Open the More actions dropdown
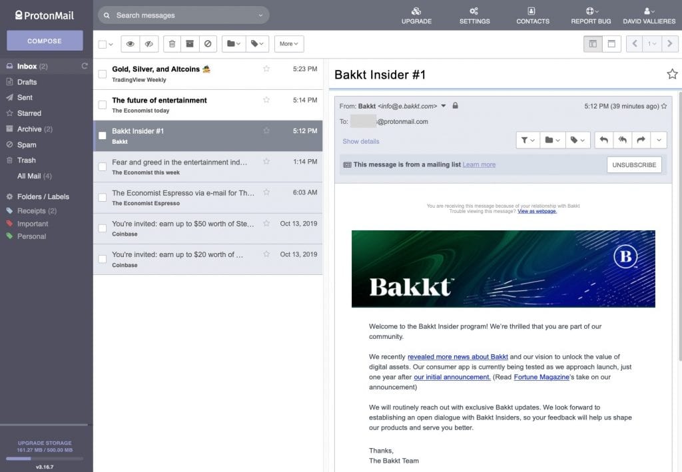This screenshot has height=472, width=682. tap(289, 44)
